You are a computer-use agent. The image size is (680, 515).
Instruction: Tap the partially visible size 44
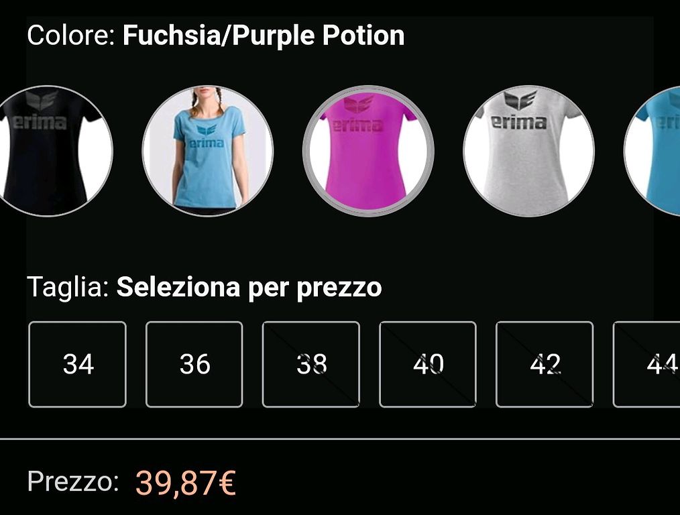[647, 364]
